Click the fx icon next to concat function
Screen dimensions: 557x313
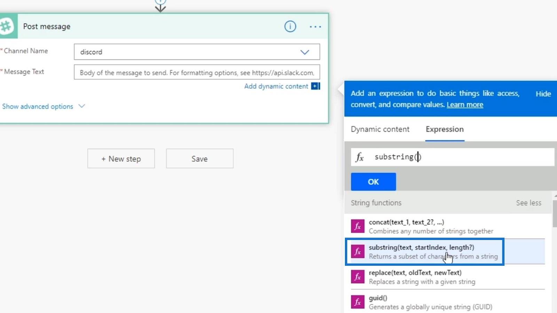pyautogui.click(x=358, y=226)
